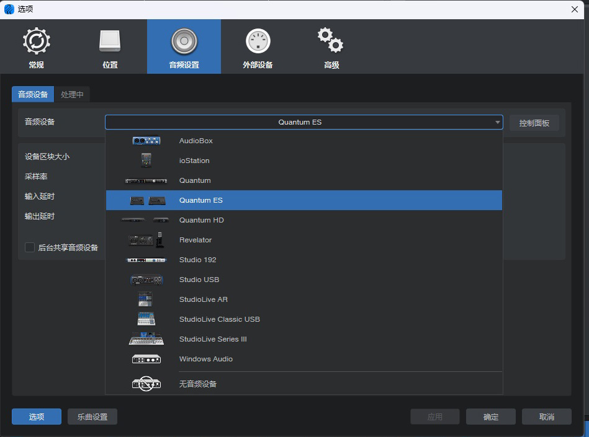589x437 pixels.
Task: Switch to the 处理中 tab
Action: coord(72,94)
